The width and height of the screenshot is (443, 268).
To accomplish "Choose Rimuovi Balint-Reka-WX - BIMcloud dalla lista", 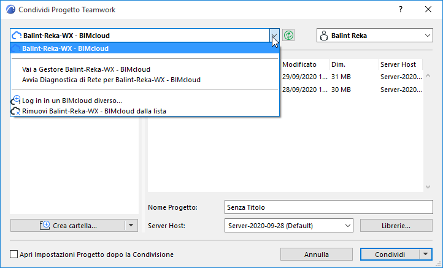I will point(145,111).
